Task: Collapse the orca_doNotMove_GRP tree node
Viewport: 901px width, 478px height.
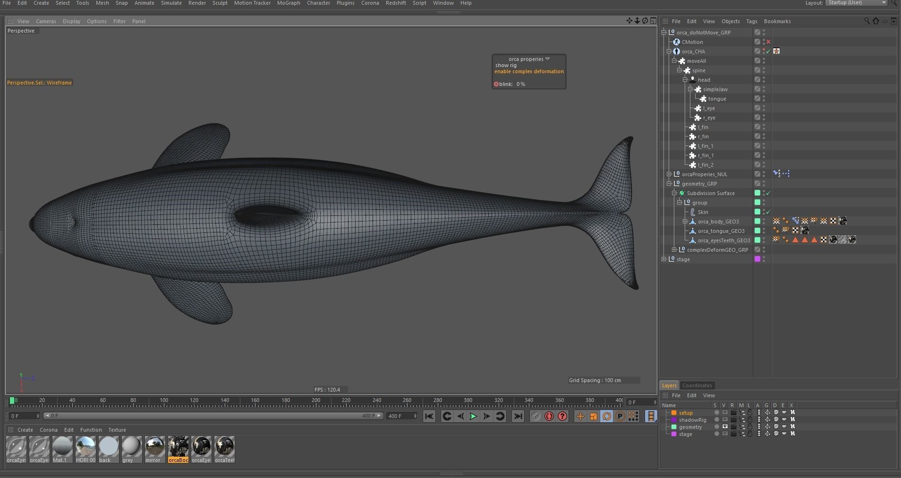Action: pyautogui.click(x=664, y=33)
